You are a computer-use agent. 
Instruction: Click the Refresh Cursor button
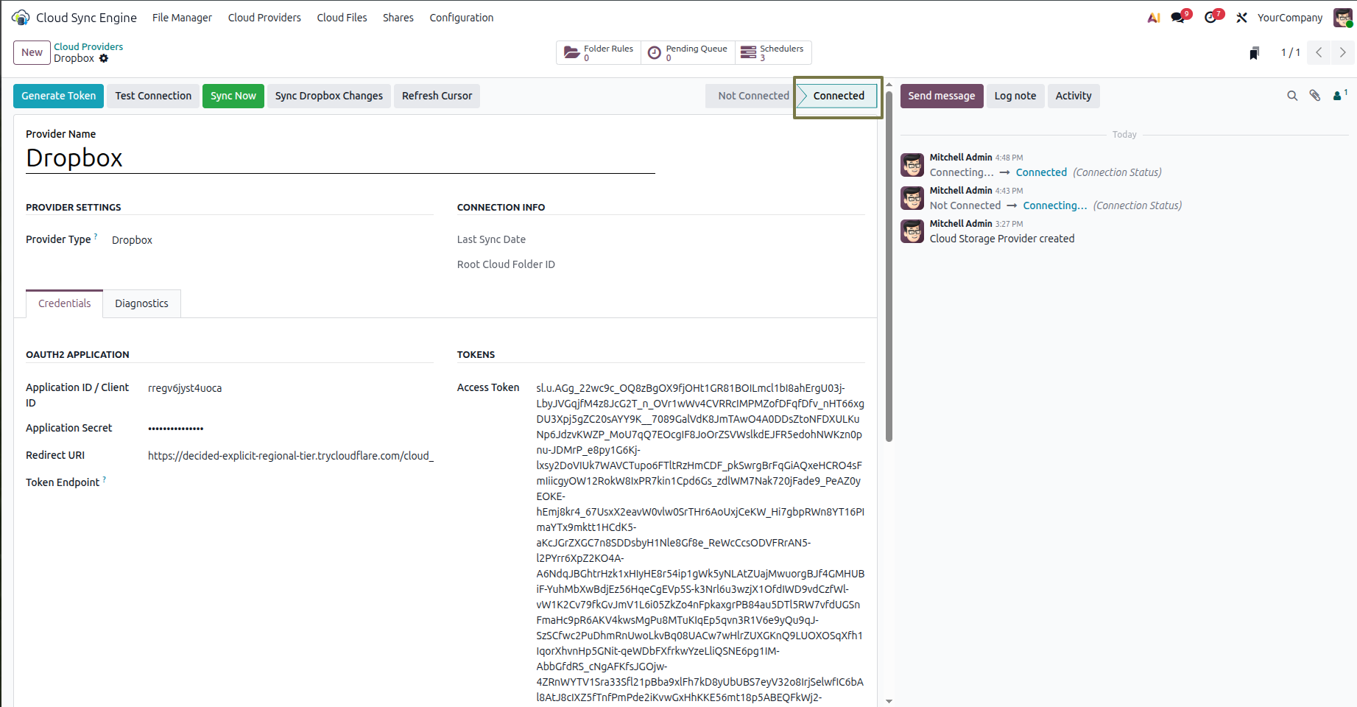(x=437, y=96)
